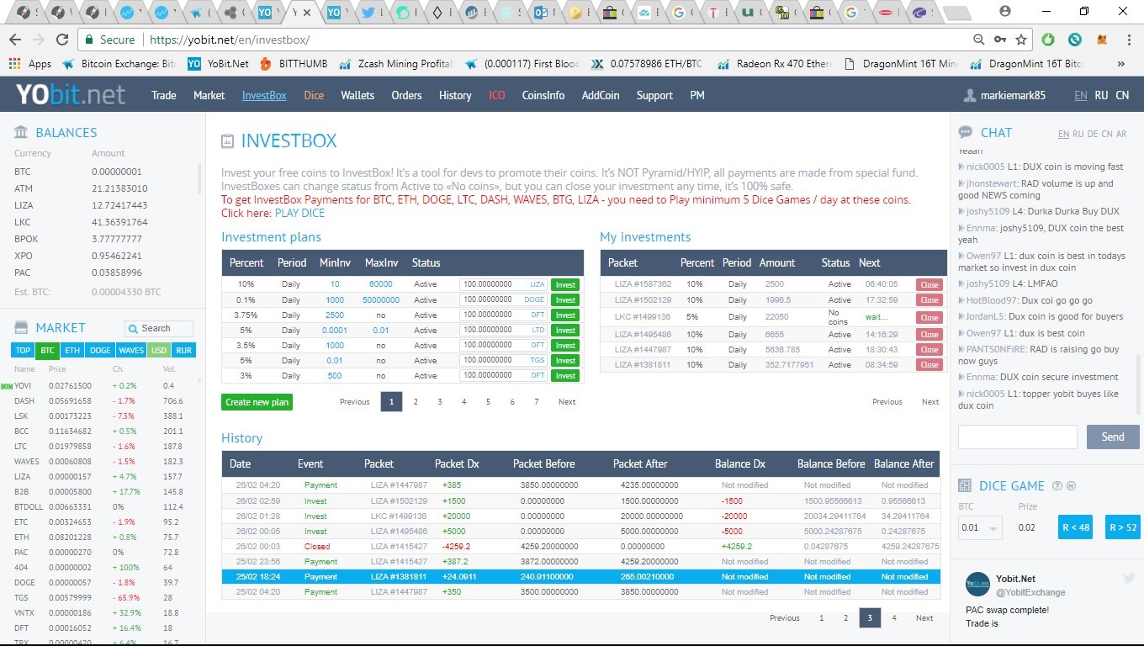Open the CoinsInfo page
Viewport: 1144px width, 646px height.
pyautogui.click(x=543, y=95)
